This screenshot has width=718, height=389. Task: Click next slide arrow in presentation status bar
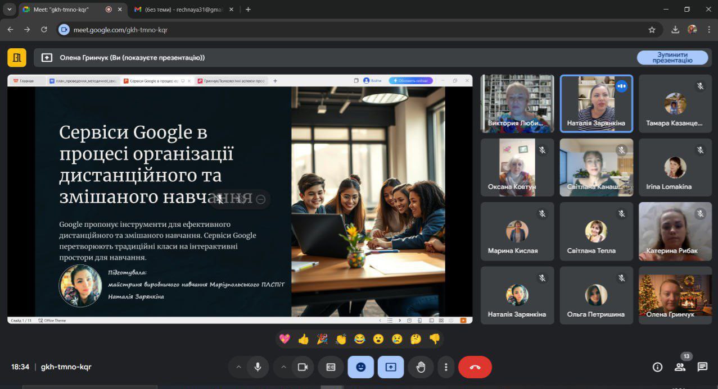pos(400,321)
